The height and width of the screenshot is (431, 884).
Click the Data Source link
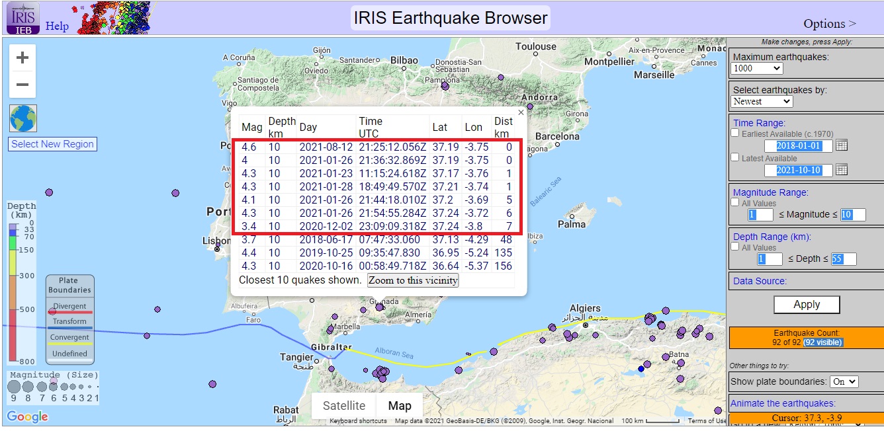point(760,281)
